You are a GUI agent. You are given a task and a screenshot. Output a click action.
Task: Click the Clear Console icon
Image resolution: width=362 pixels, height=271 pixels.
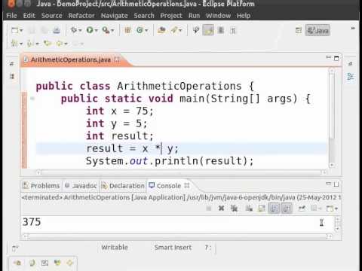click(x=249, y=209)
